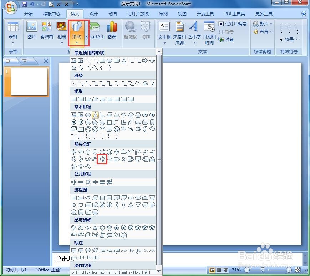310x276 pixels.
Task: Choose the sun basic shape
Action: tap(138, 129)
